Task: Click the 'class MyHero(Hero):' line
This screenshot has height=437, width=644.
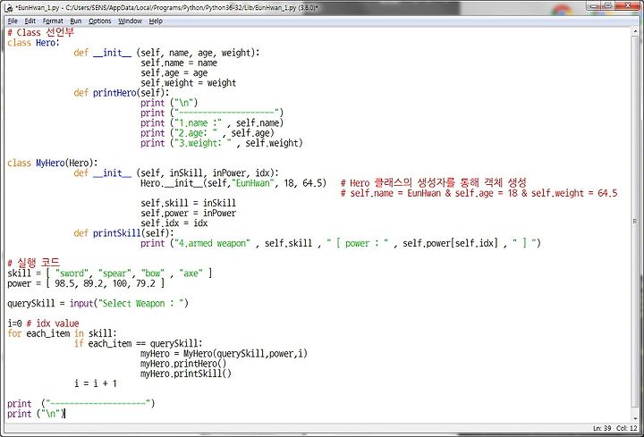Action: tap(52, 163)
